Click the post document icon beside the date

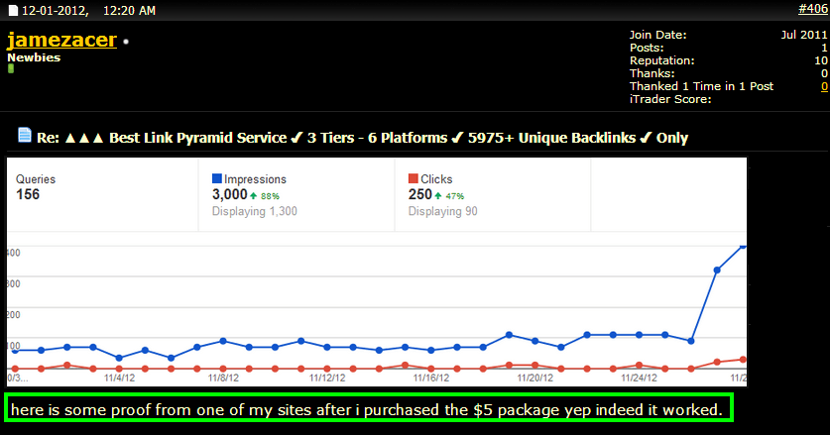click(13, 10)
